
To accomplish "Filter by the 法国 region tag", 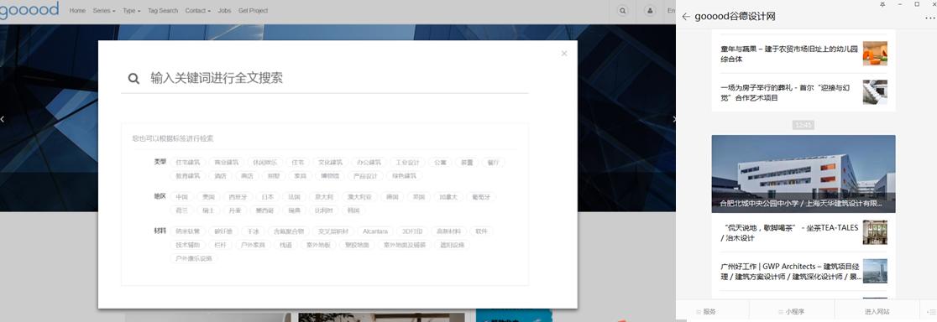I will [294, 197].
